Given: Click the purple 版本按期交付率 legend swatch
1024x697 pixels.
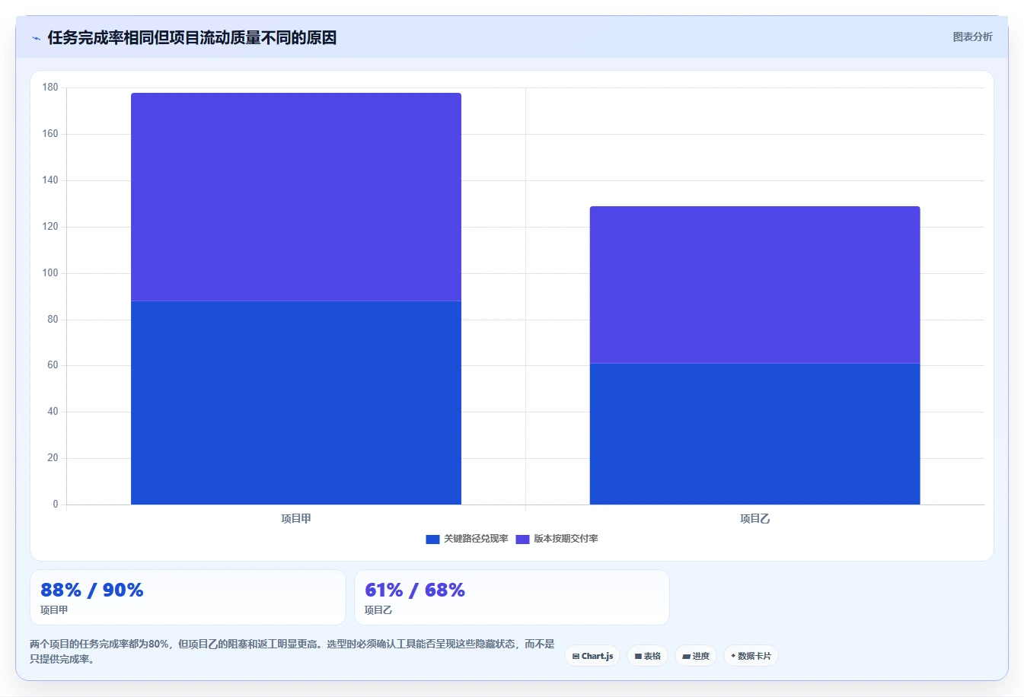Looking at the screenshot, I should (522, 539).
